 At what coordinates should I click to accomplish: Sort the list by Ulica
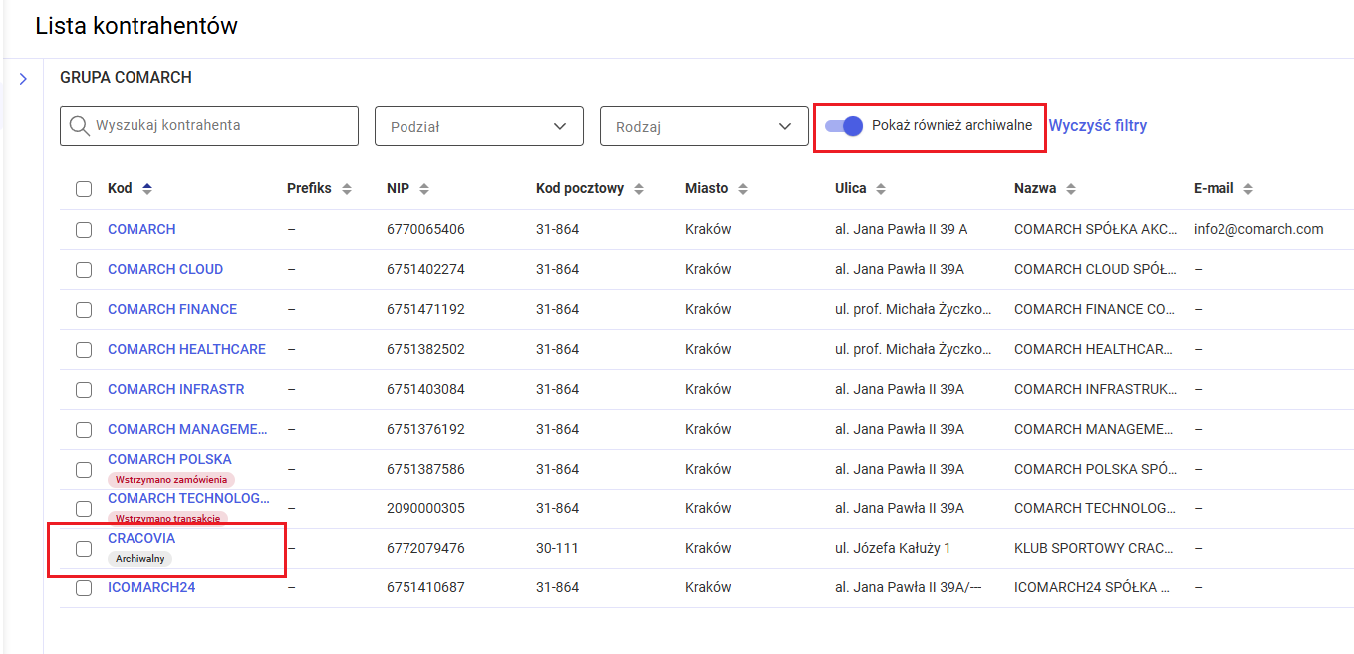coord(881,189)
